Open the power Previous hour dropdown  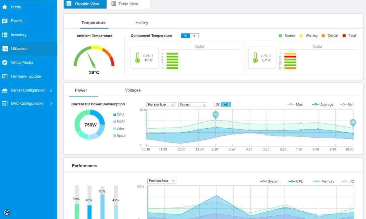tap(161, 105)
